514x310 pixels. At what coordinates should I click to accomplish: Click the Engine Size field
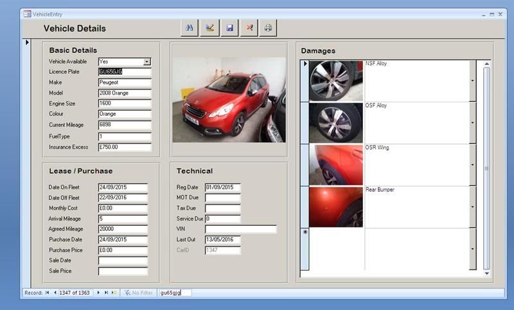(125, 104)
